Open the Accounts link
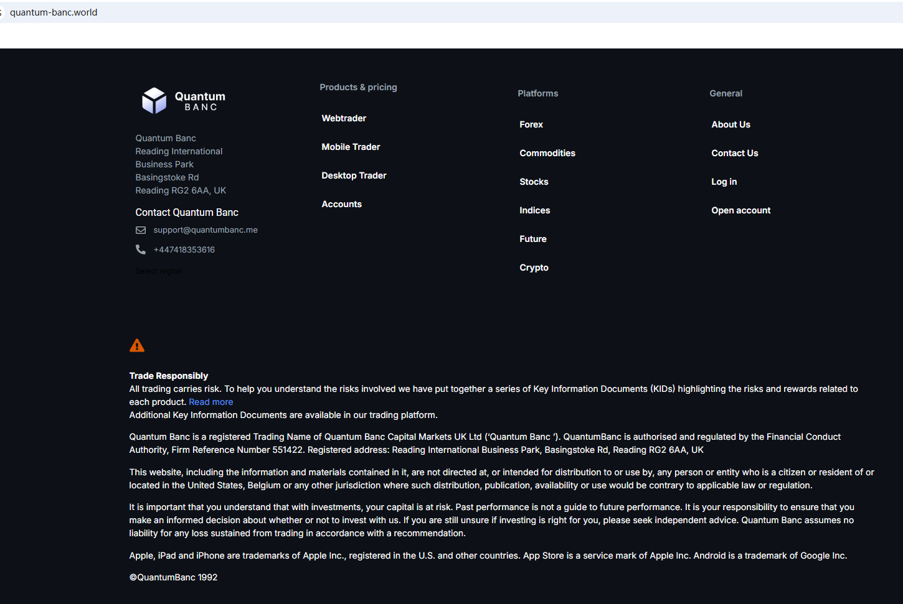 341,204
